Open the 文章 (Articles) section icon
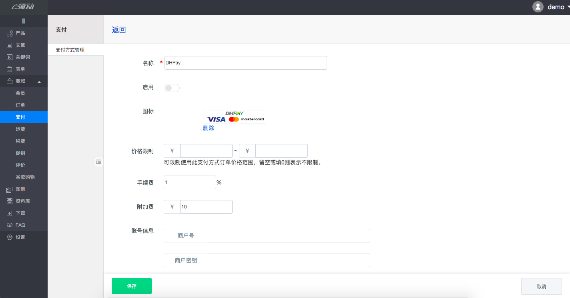The width and height of the screenshot is (570, 298). [10, 45]
